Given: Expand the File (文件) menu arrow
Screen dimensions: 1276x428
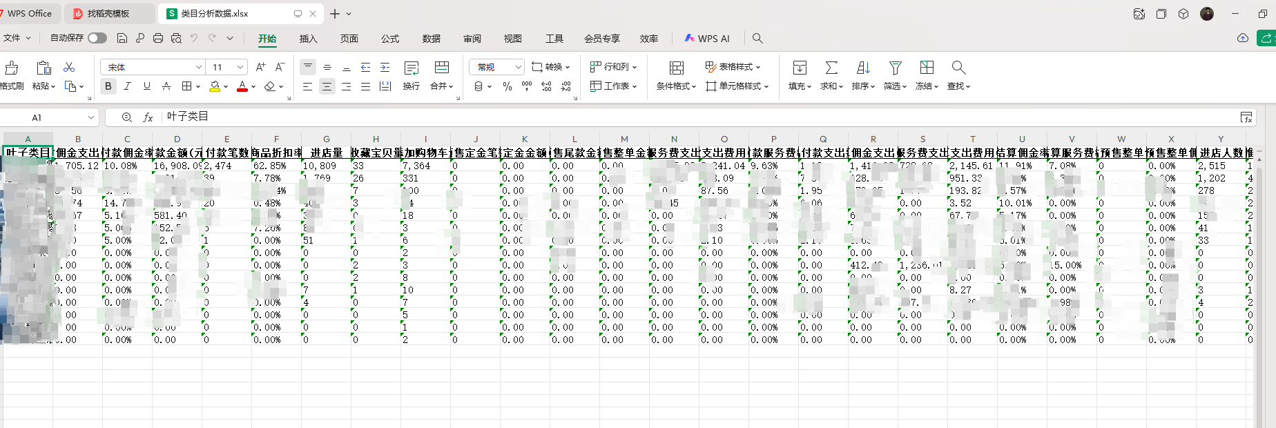Looking at the screenshot, I should (x=28, y=38).
